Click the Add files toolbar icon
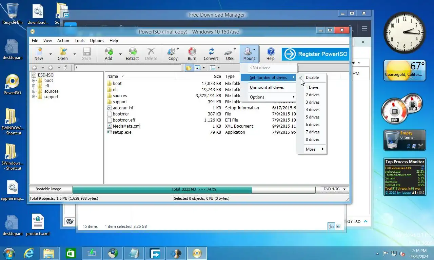This screenshot has width=434, height=260. pyautogui.click(x=108, y=54)
